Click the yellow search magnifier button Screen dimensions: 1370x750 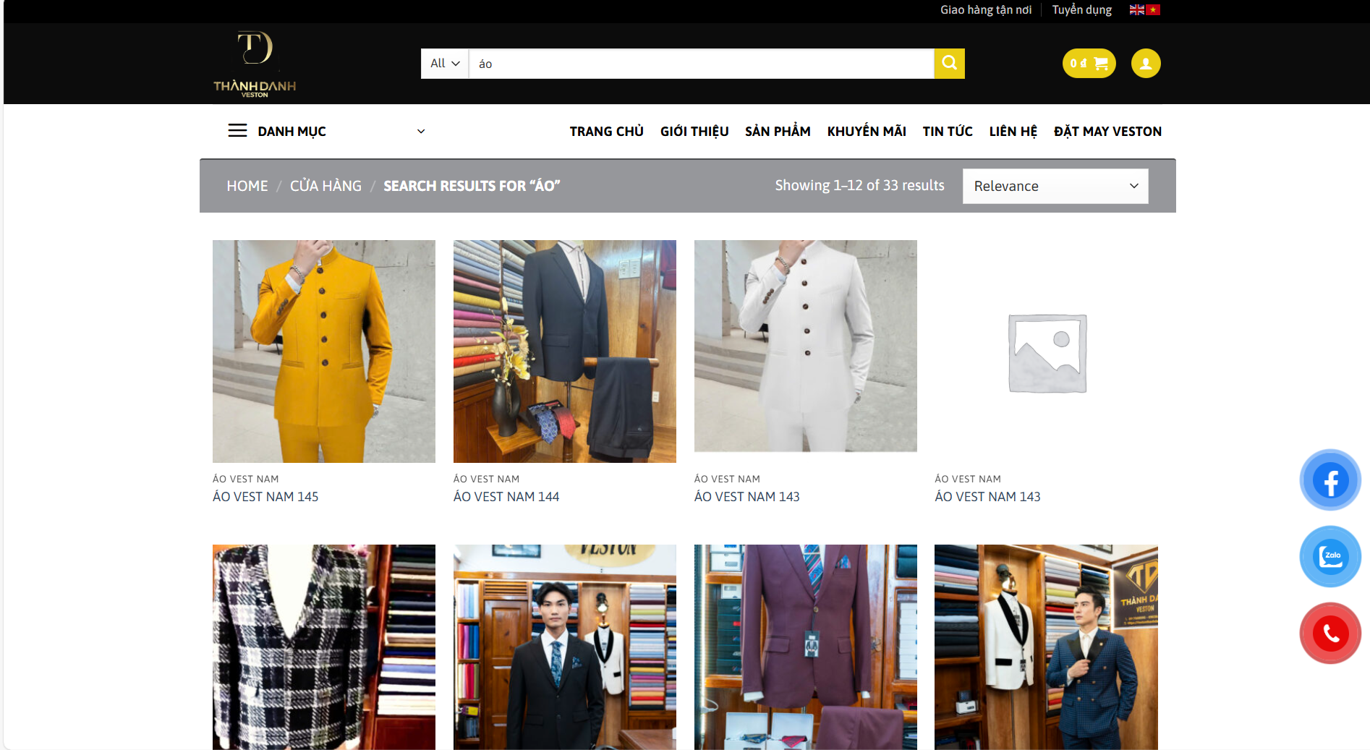(949, 64)
